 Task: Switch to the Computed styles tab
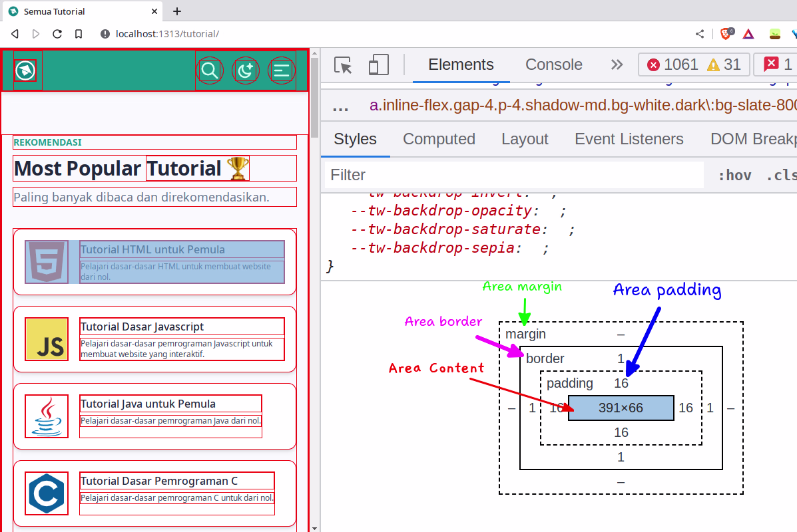(439, 139)
